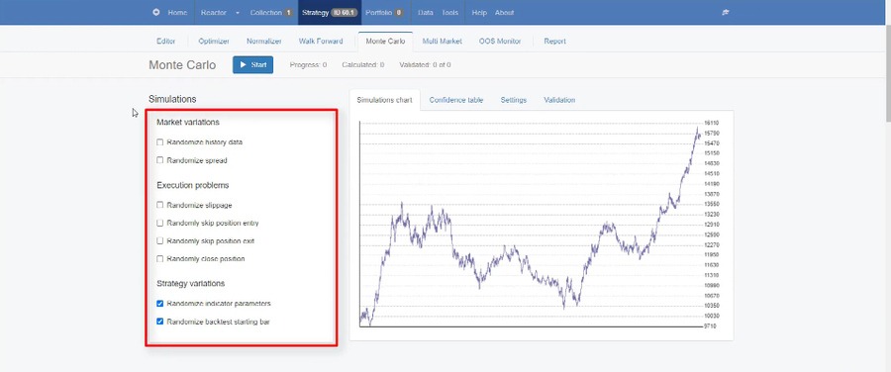Uncheck Randomize indicator parameters
The height and width of the screenshot is (372, 891).
coord(159,304)
